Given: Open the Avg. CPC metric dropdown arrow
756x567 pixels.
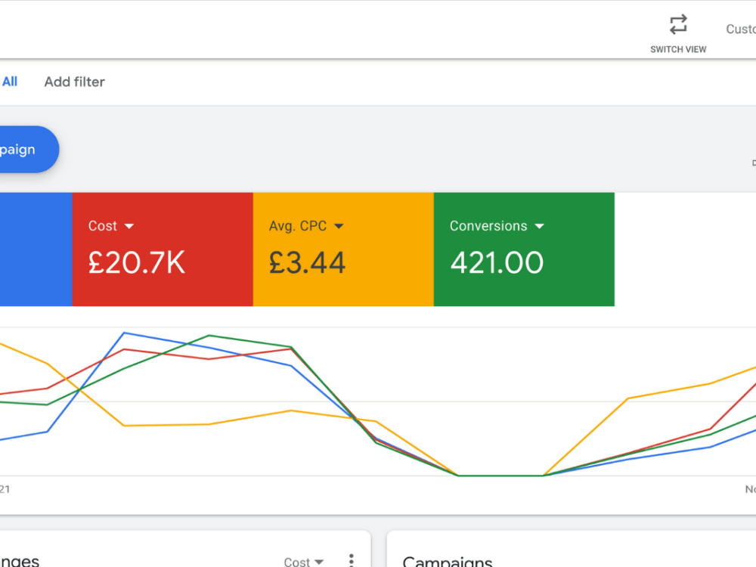Looking at the screenshot, I should (x=339, y=226).
